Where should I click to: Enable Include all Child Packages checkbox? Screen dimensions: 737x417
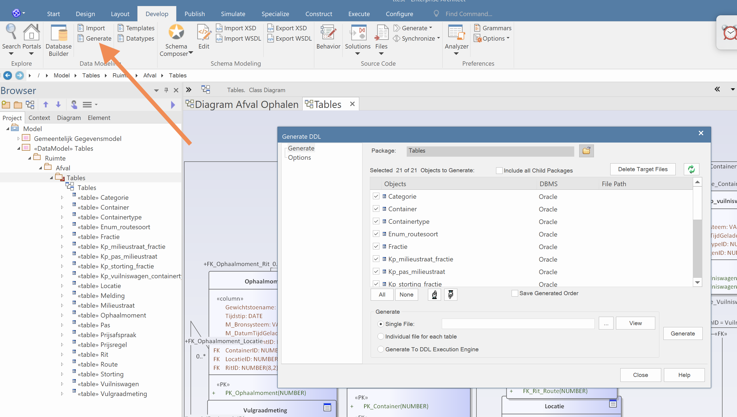click(x=499, y=171)
